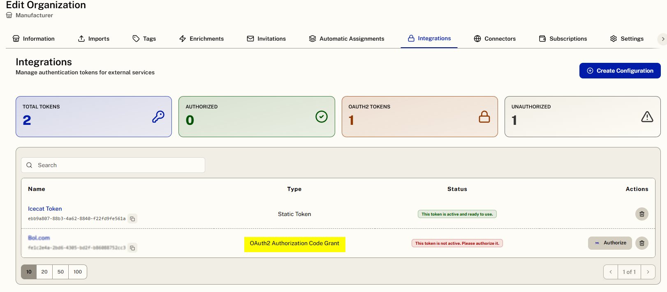667x292 pixels.
Task: Delete the Icecat Token row
Action: pos(642,214)
